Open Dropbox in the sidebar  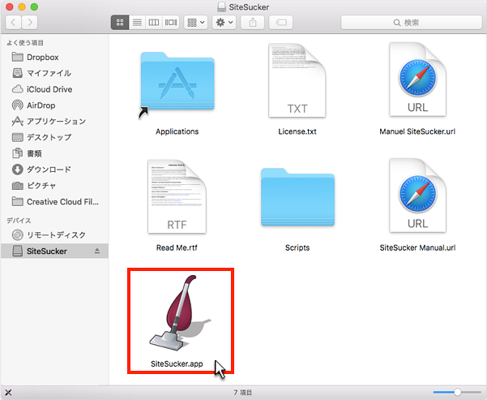coord(54,58)
